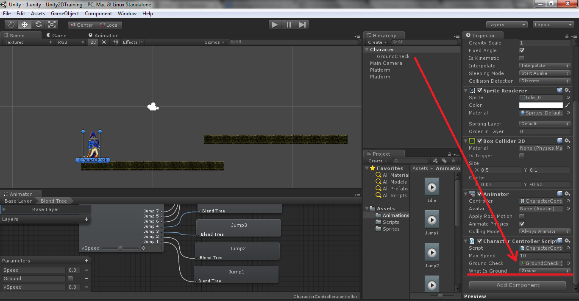This screenshot has height=301, width=579.
Task: Toggle scene audio speaker icon
Action: [115, 42]
